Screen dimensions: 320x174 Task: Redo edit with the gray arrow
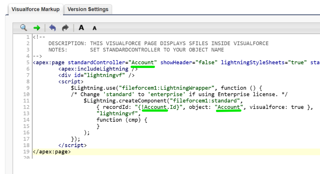point(65,28)
